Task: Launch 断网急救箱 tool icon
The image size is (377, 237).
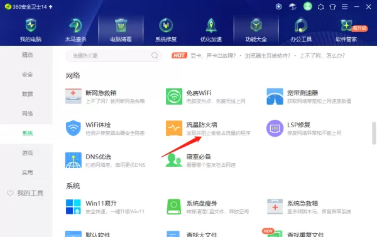Action: [x=74, y=96]
